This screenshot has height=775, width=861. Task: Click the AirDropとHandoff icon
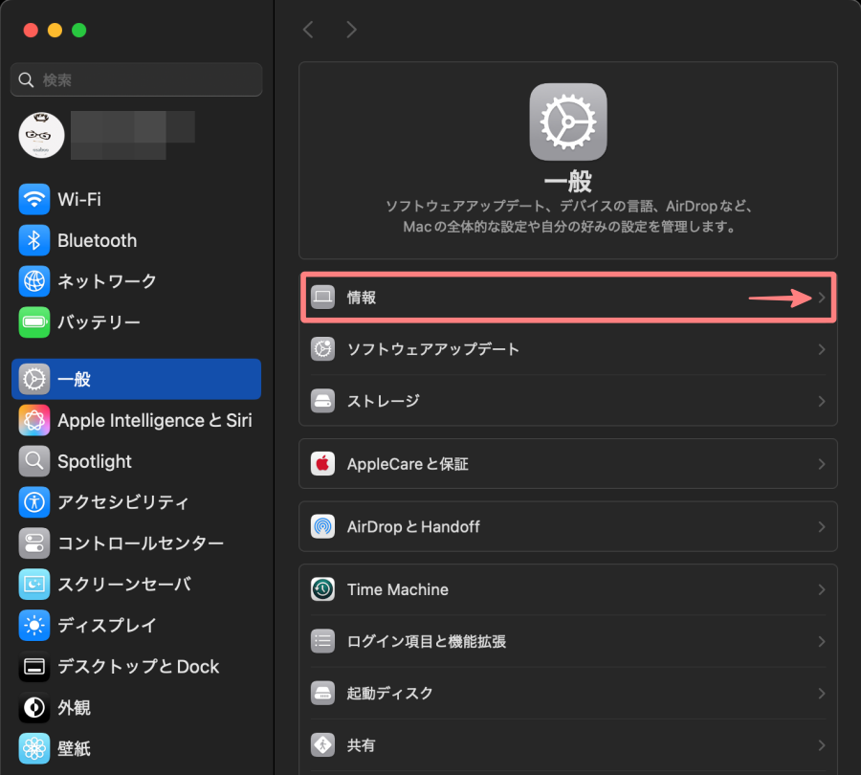tap(323, 526)
